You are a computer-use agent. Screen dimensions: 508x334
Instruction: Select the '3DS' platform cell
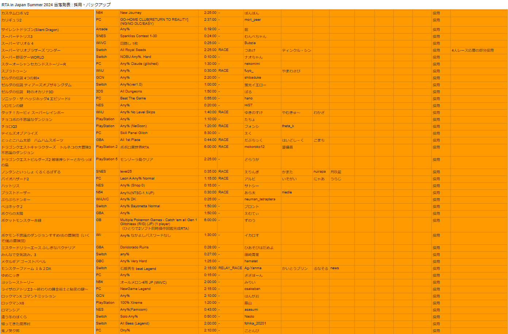coord(107,92)
